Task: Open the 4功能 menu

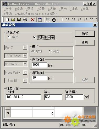Action: click(x=52, y=9)
